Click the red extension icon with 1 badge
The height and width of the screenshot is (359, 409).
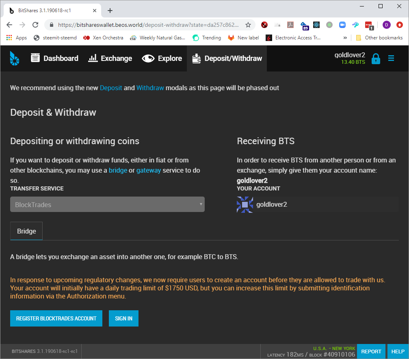point(369,26)
